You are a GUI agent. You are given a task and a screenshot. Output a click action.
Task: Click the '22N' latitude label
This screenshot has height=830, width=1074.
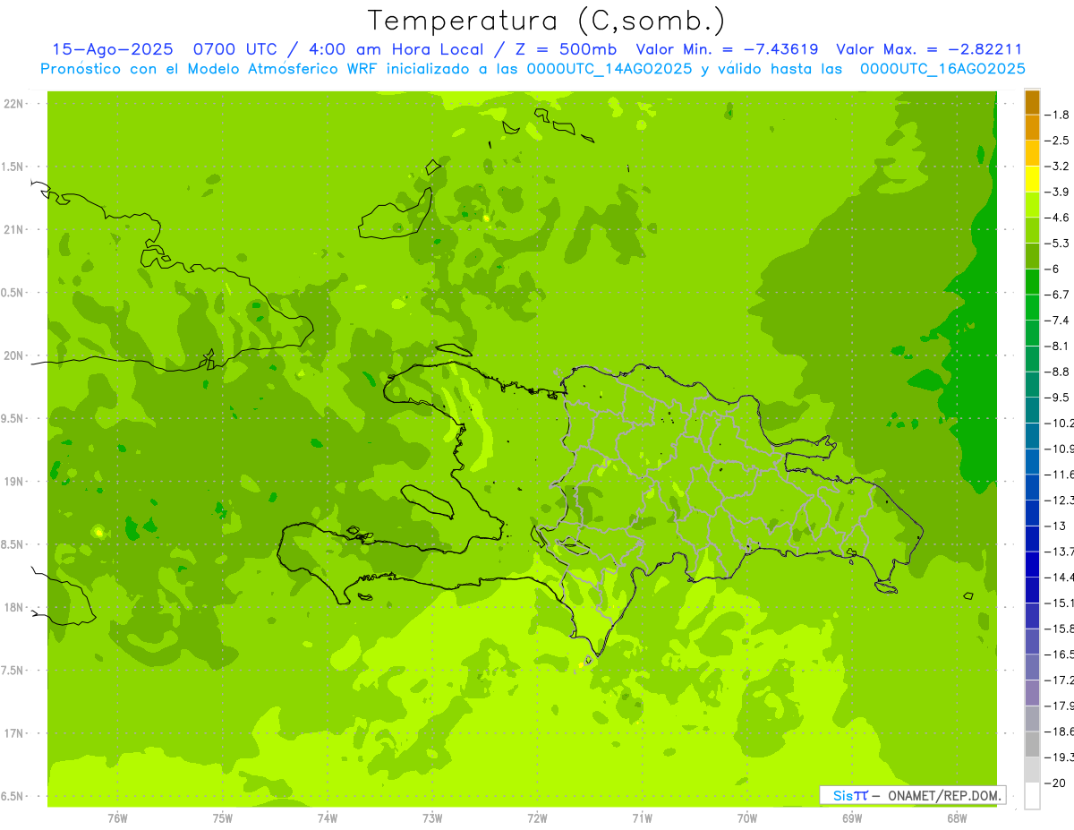pyautogui.click(x=13, y=104)
